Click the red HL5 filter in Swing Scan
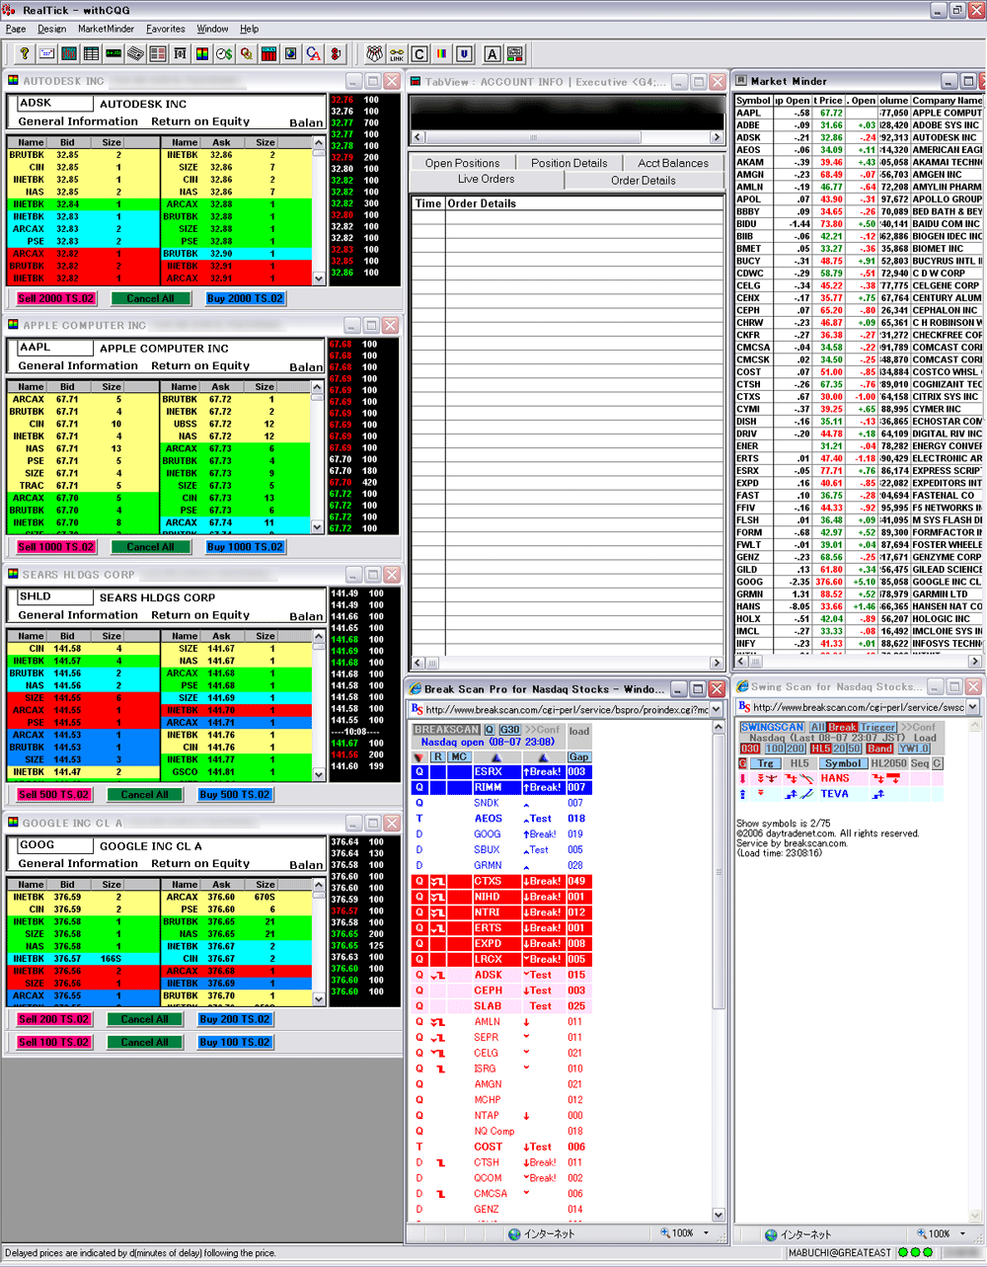 (x=821, y=749)
